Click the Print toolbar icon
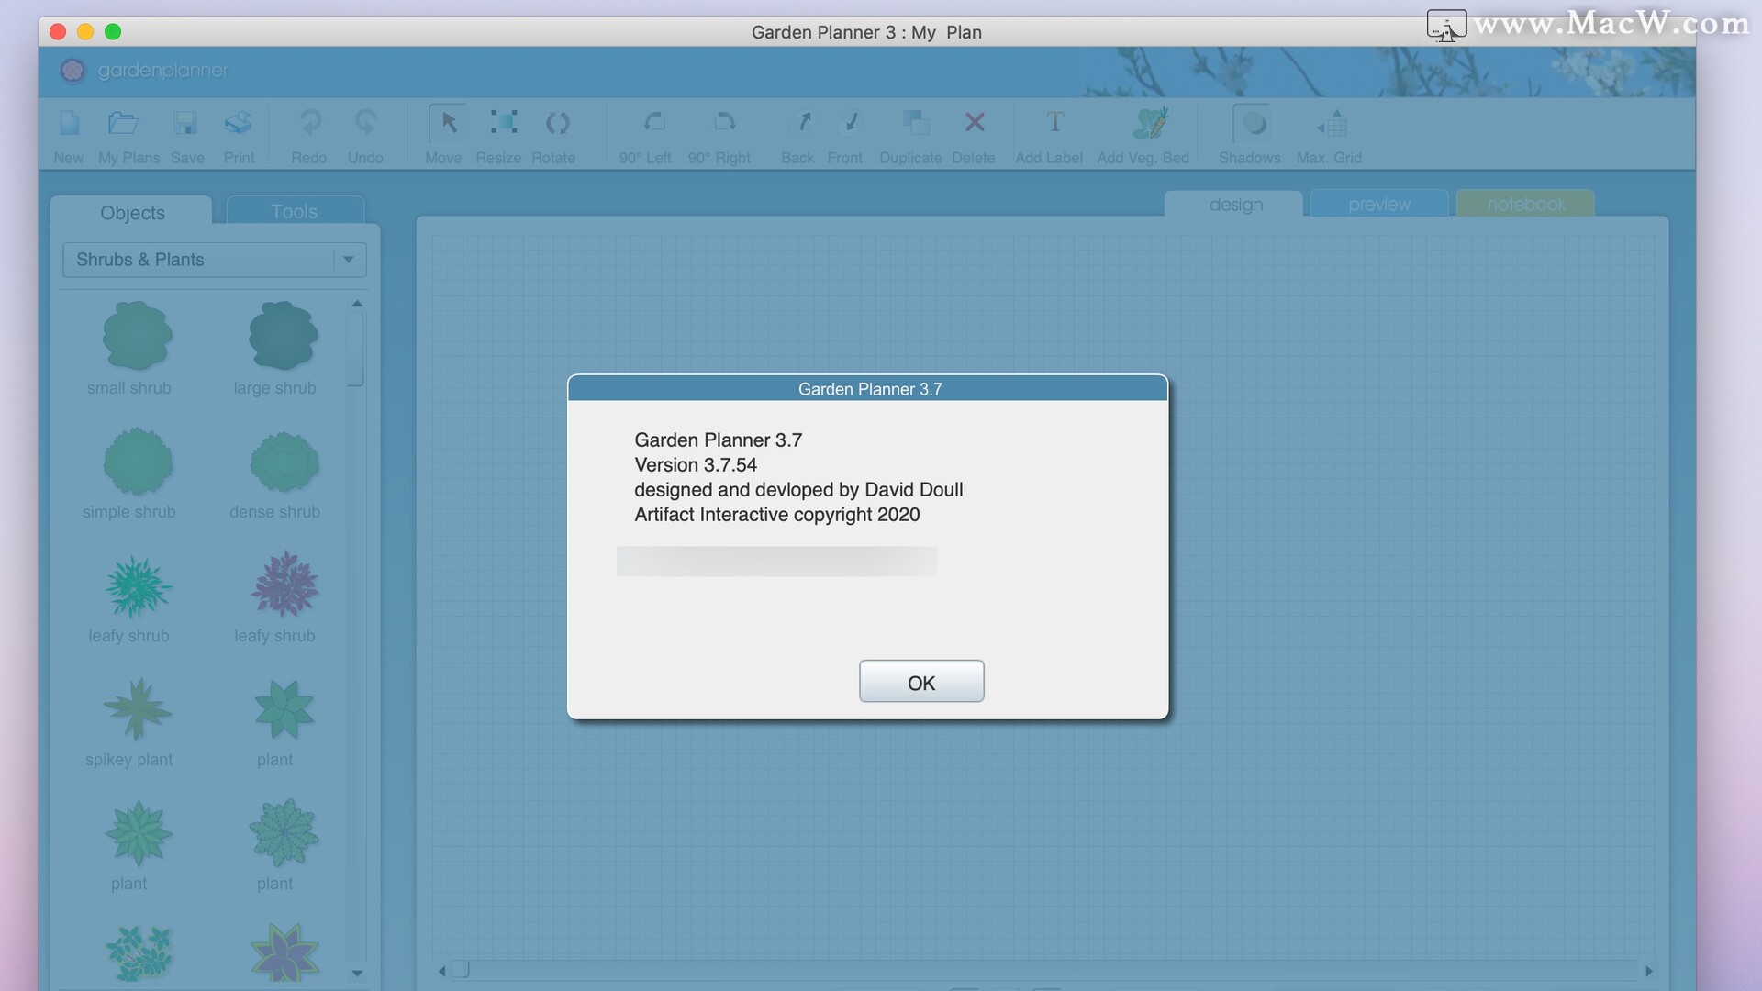1762x991 pixels. tap(239, 124)
